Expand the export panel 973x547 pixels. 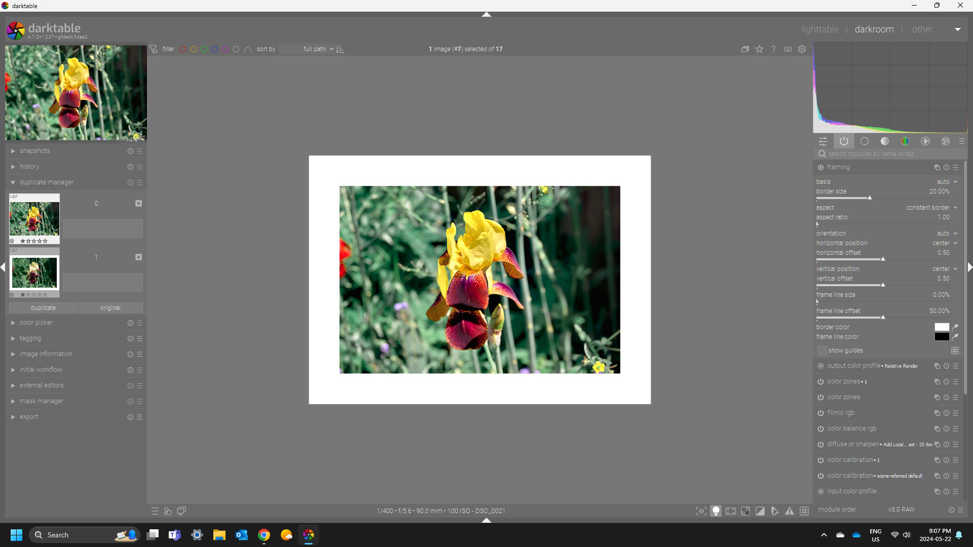tap(29, 417)
